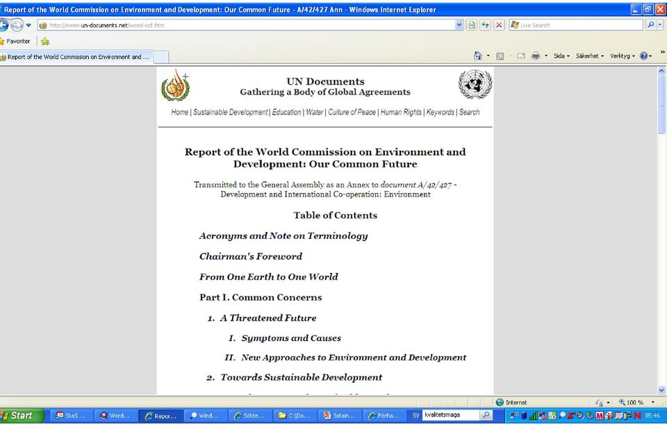This screenshot has width=667, height=427.
Task: Open the document A/42/427 link
Action: [x=416, y=185]
